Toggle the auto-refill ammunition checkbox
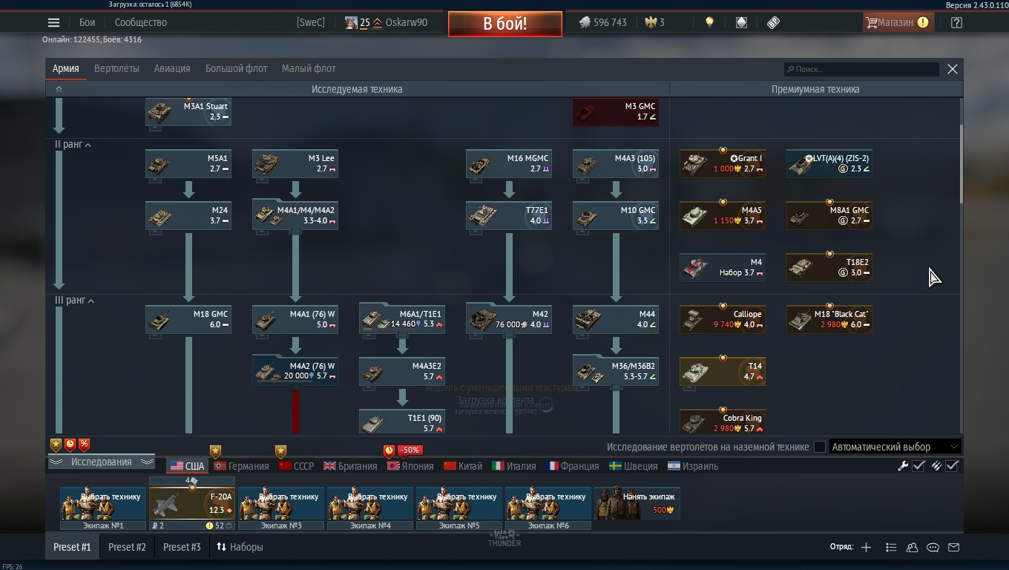Image resolution: width=1009 pixels, height=570 pixels. 953,466
